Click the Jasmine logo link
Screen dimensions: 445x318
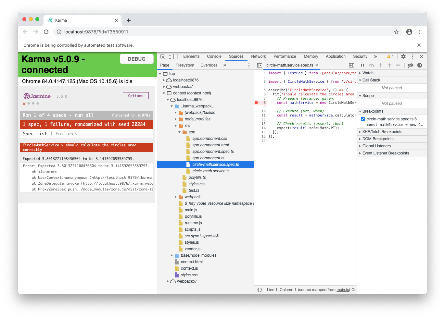point(37,96)
